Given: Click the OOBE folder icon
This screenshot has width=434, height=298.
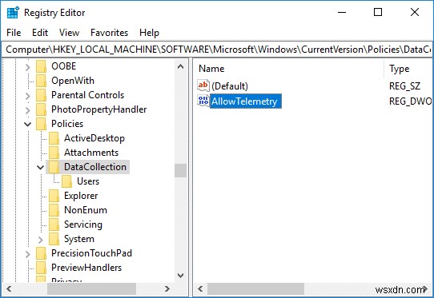Looking at the screenshot, I should (x=42, y=66).
